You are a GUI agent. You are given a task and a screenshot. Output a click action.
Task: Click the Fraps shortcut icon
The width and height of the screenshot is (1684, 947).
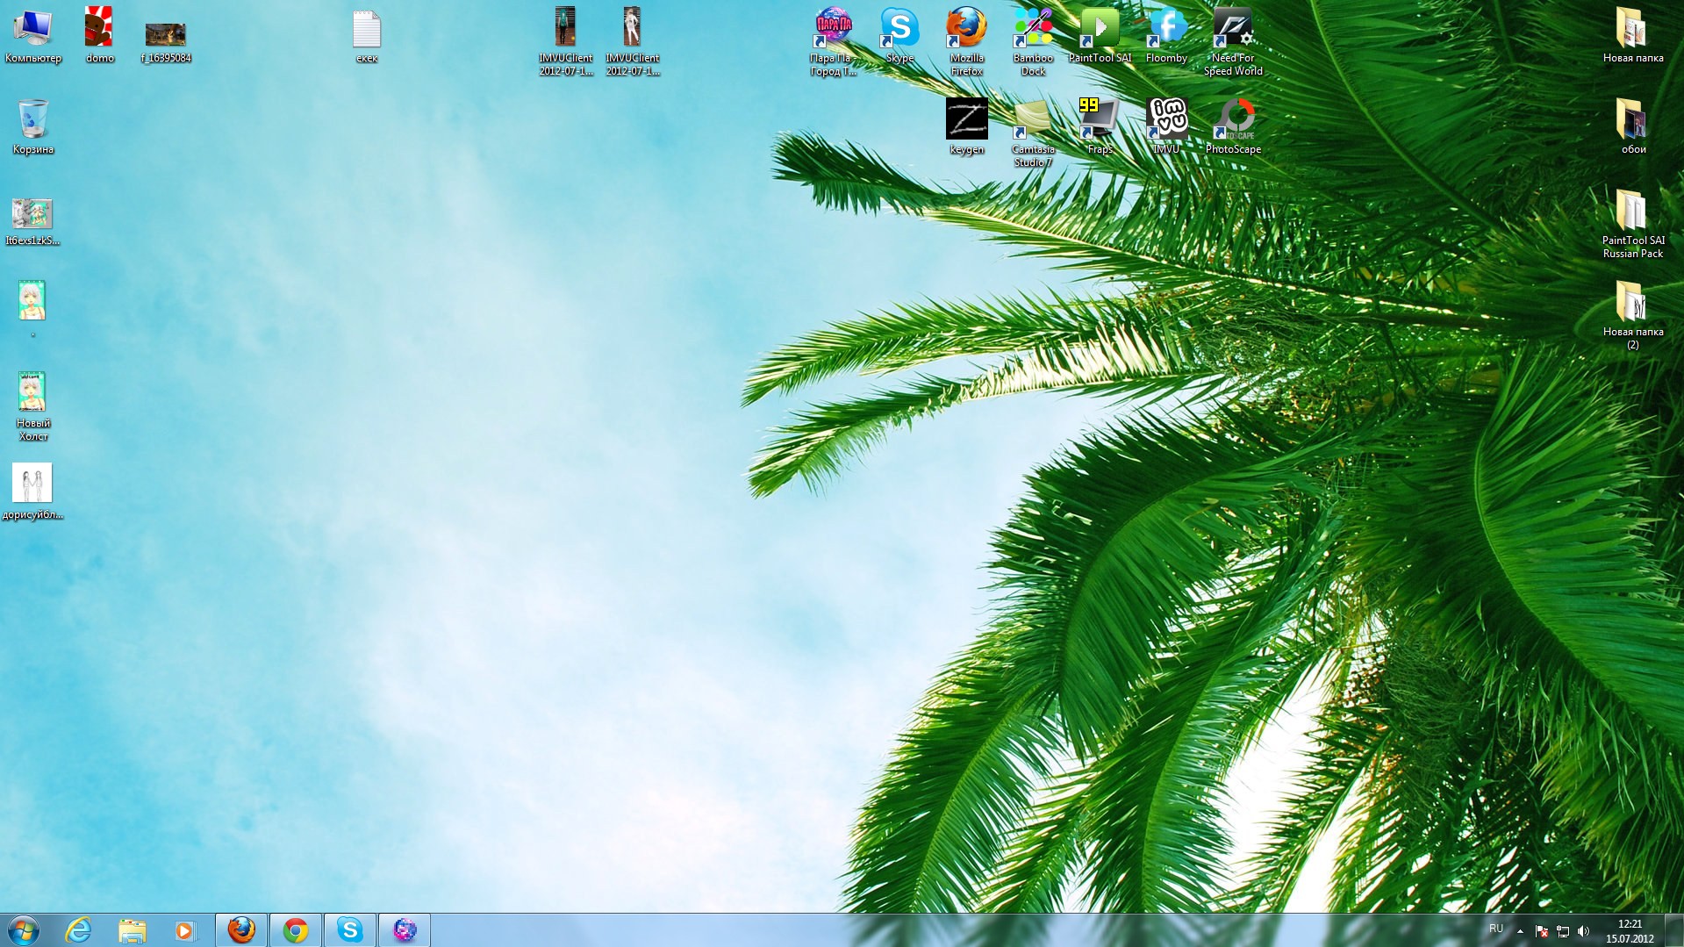[1100, 127]
